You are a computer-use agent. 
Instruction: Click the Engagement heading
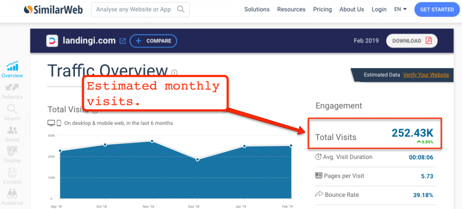coord(339,106)
